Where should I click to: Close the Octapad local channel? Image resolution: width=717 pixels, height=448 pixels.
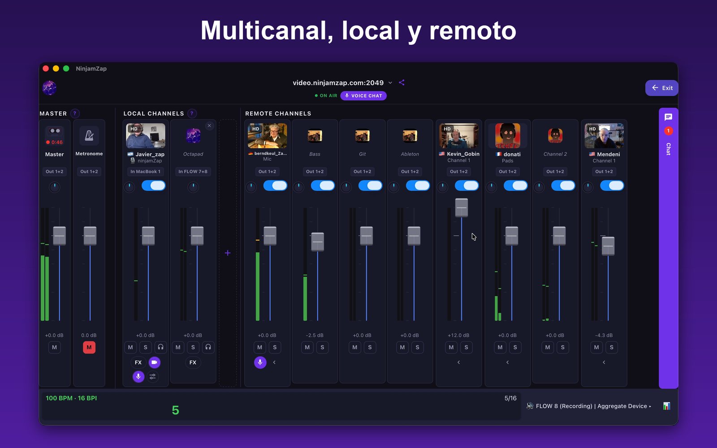point(209,126)
